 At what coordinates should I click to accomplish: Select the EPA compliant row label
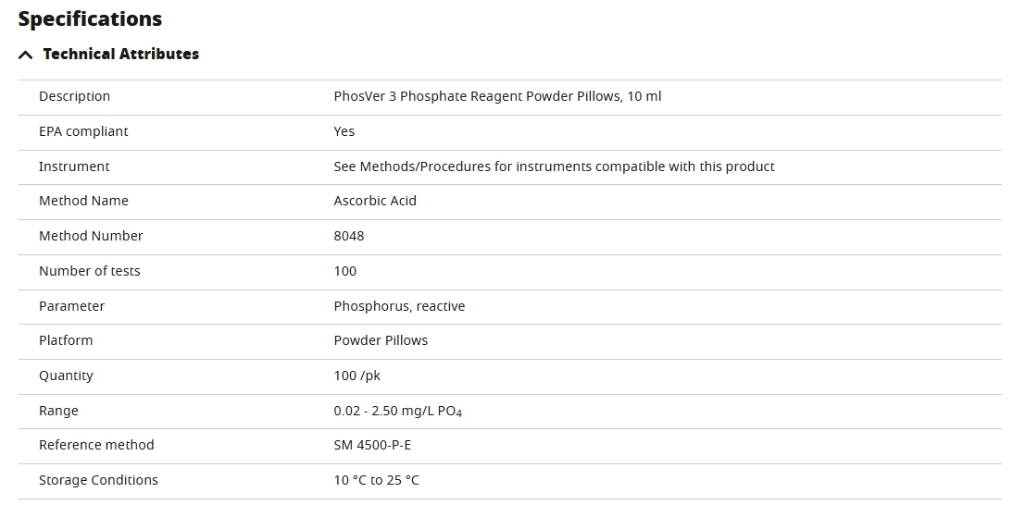[x=83, y=131]
